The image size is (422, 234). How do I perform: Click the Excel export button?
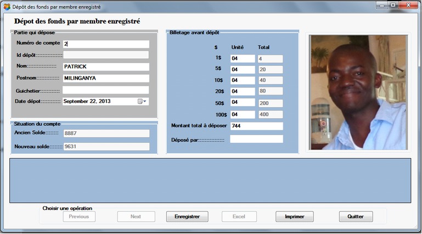(239, 216)
